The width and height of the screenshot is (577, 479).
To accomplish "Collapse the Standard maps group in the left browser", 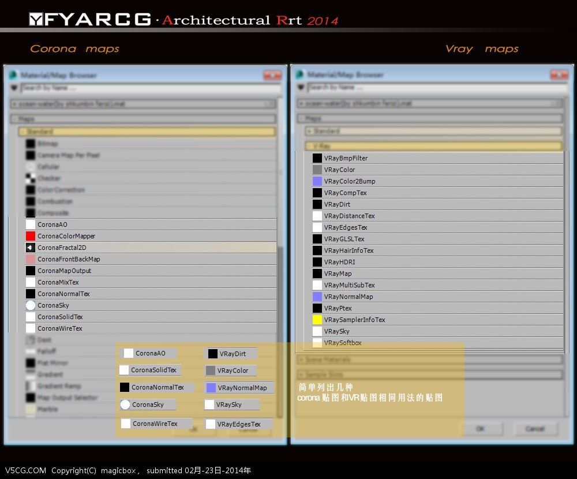I will point(147,132).
